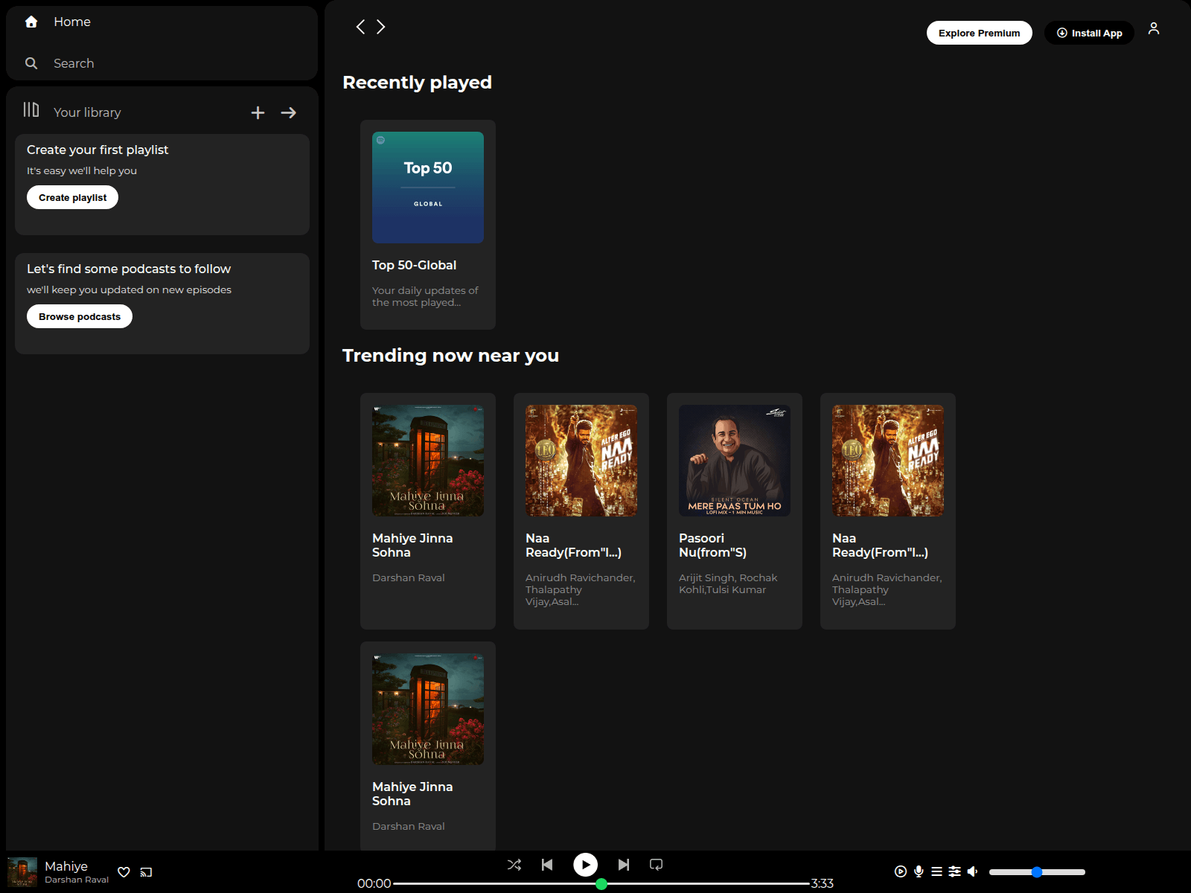The image size is (1191, 893).
Task: Like current song with heart icon
Action: click(x=124, y=872)
